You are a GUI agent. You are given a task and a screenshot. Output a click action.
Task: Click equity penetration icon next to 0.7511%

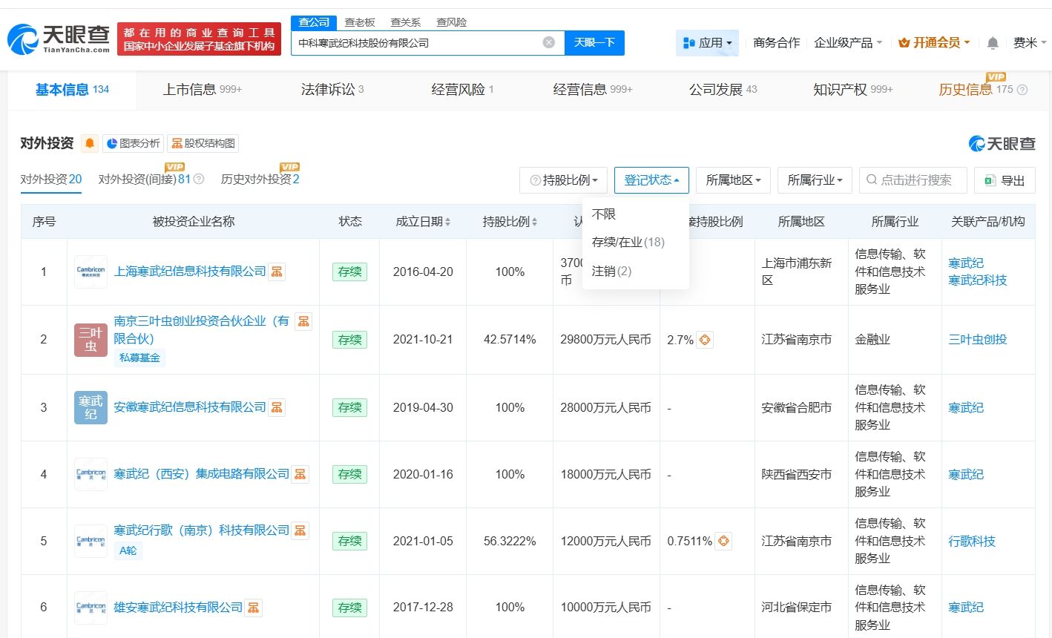[723, 541]
